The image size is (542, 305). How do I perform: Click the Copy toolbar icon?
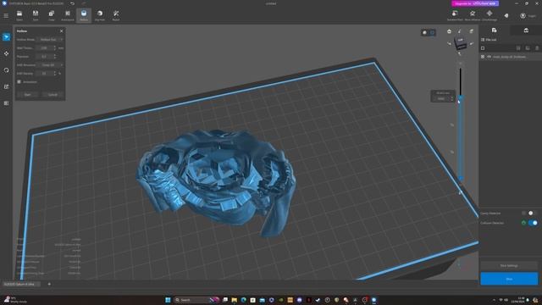click(x=51, y=15)
